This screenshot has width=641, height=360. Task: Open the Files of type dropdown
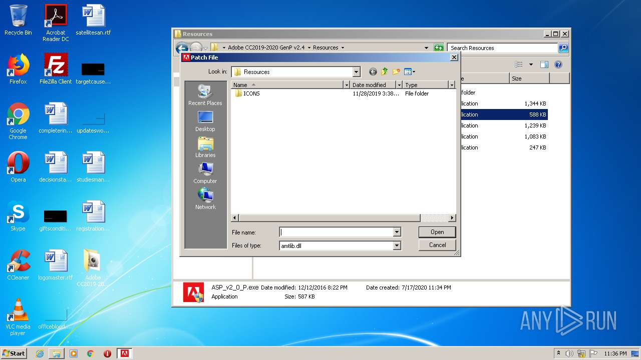click(397, 245)
